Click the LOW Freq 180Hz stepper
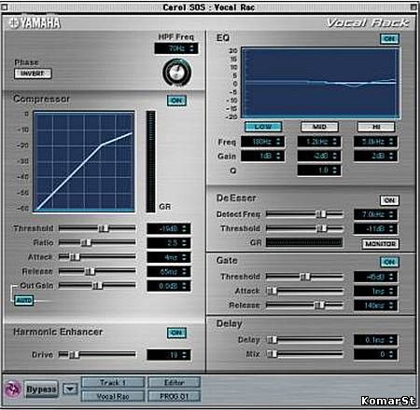420x410 pixels. tap(263, 142)
